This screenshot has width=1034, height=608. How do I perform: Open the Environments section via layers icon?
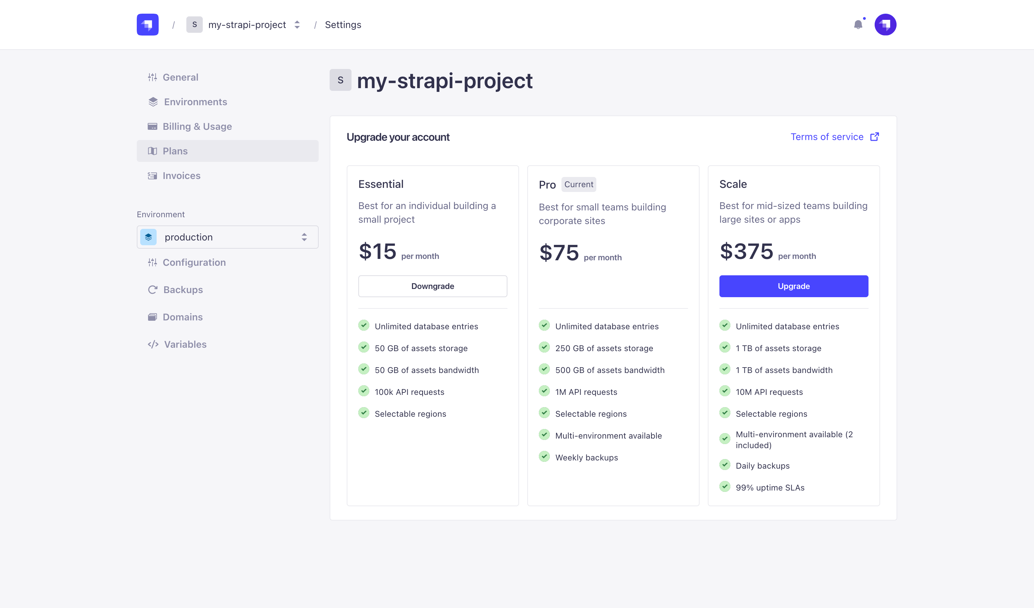click(153, 102)
